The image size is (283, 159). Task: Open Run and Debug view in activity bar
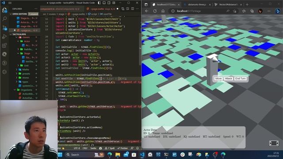4,37
